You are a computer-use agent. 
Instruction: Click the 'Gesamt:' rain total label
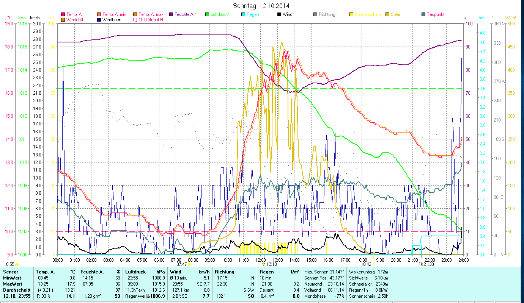268,290
